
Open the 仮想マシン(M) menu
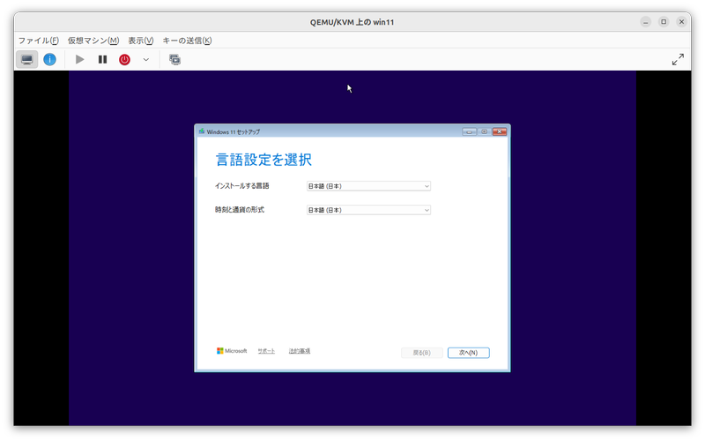[x=93, y=41]
